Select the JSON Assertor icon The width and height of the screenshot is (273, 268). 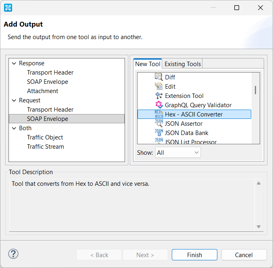click(158, 123)
